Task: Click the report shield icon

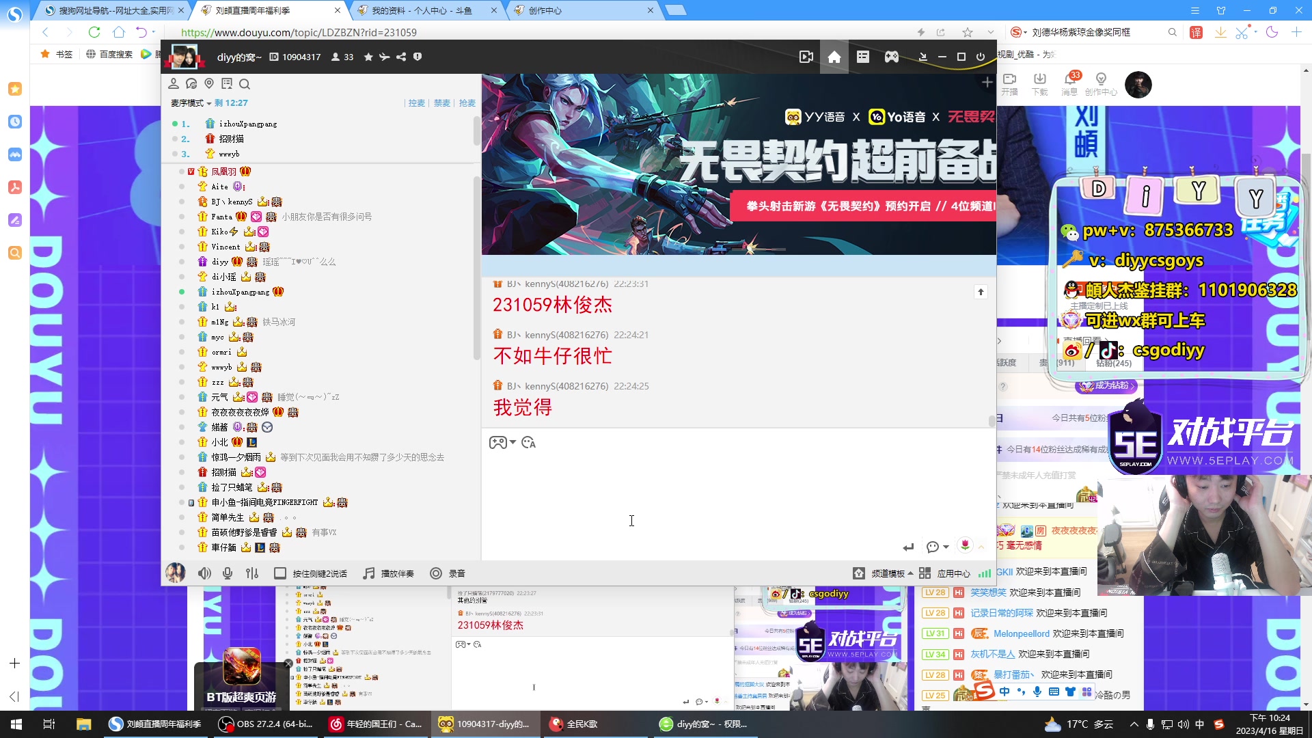Action: click(418, 57)
